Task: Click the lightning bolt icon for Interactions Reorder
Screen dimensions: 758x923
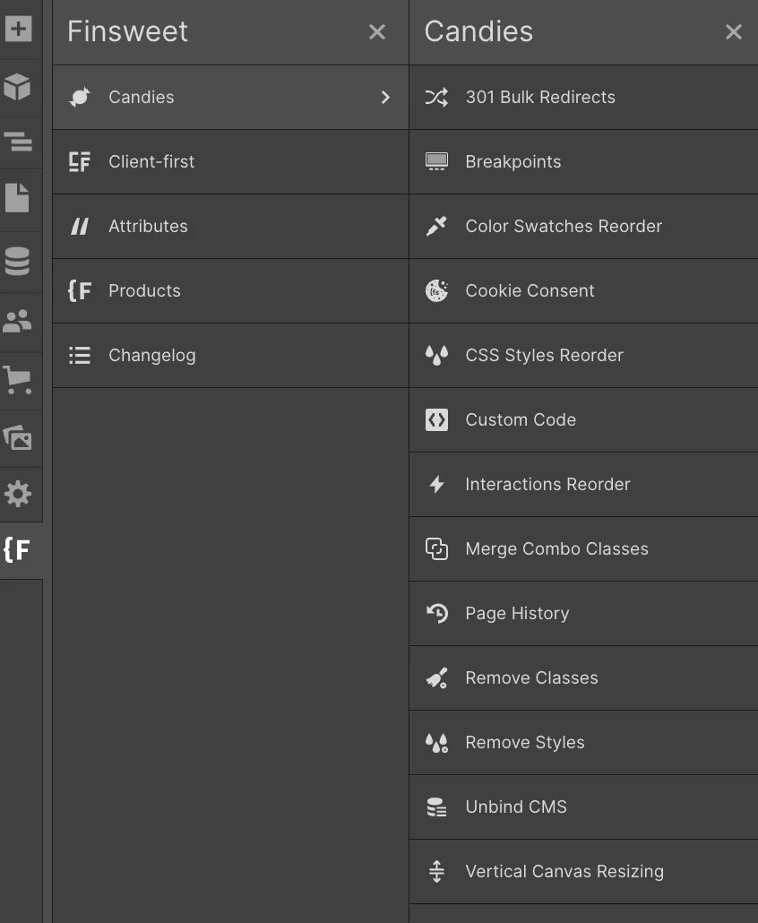Action: 436,485
